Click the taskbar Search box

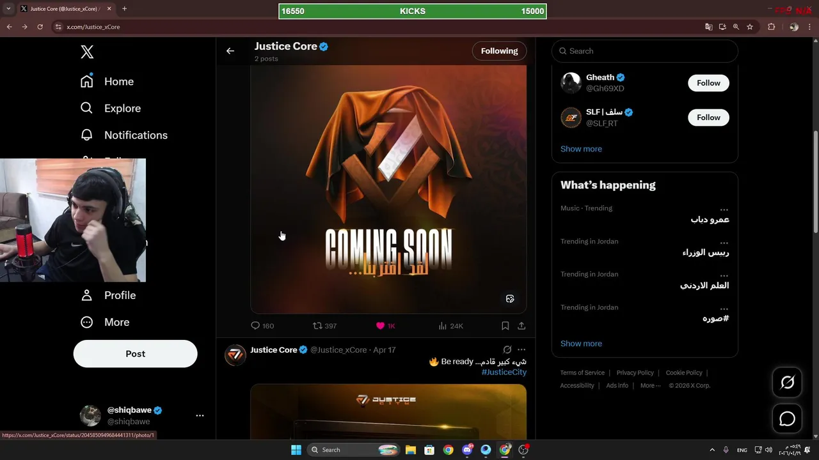click(x=353, y=450)
